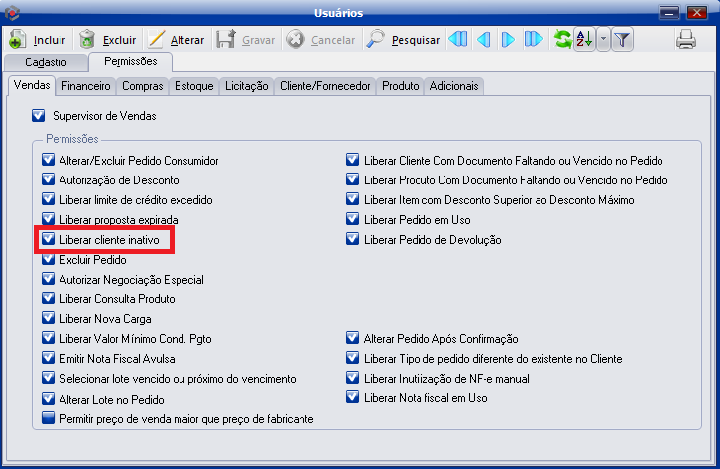Viewport: 720px width, 469px height.
Task: Uncheck Supervisor de Vendas
Action: coord(40,116)
